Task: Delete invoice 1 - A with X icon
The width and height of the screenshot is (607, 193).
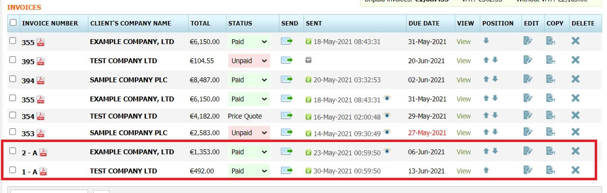Action: tap(576, 170)
